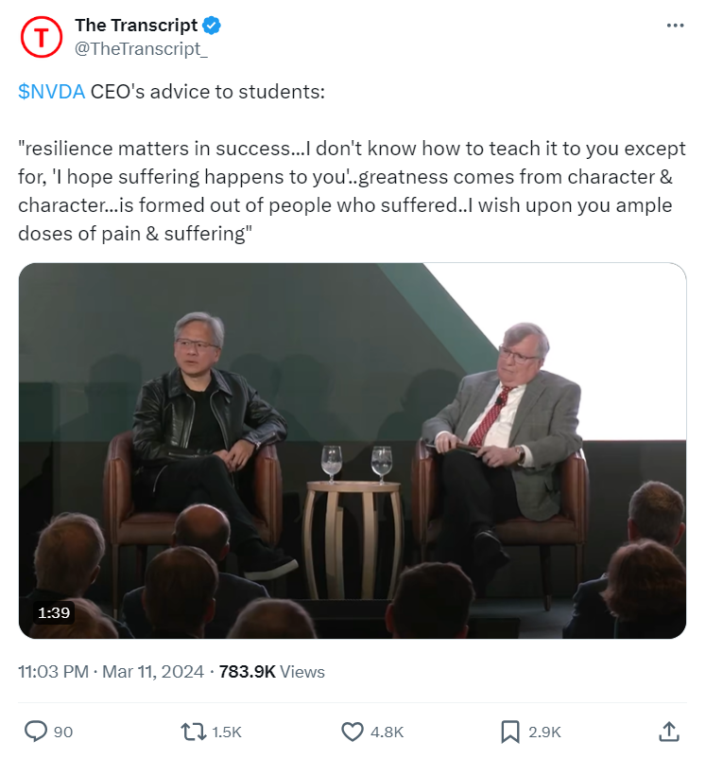This screenshot has width=706, height=759.
Task: Click the 90 replies count
Action: [63, 732]
